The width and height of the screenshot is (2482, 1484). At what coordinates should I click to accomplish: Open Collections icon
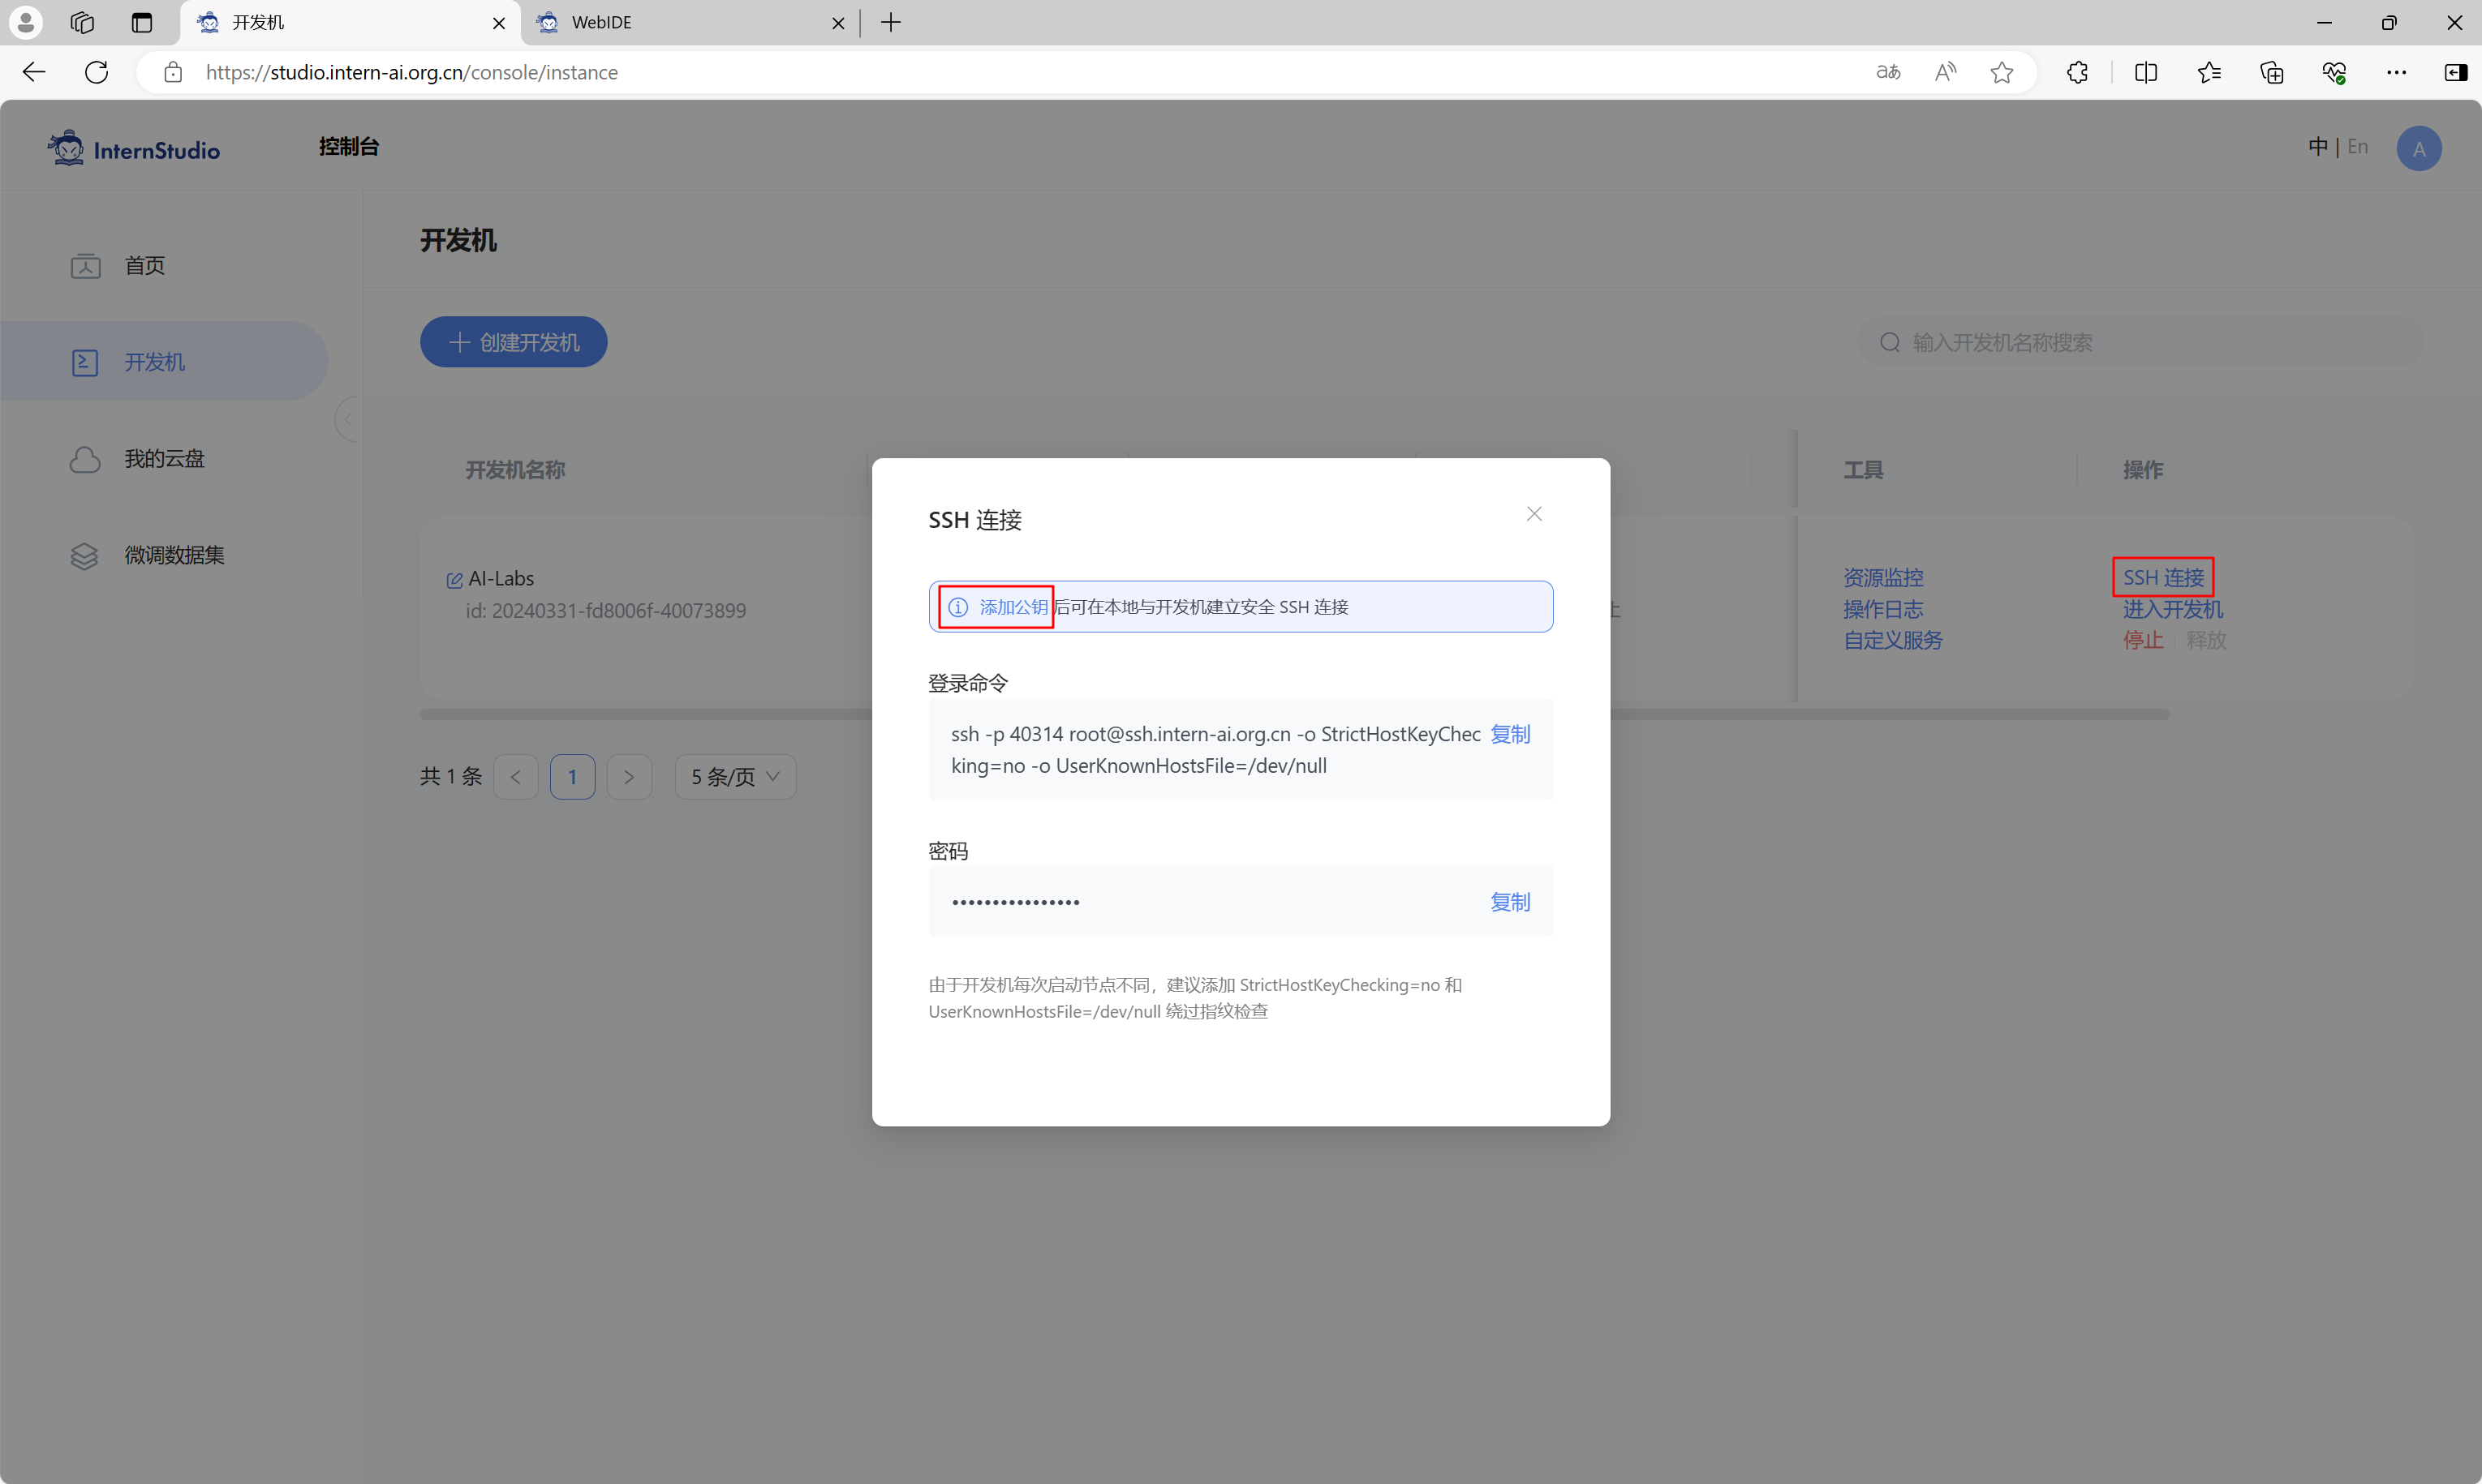coord(2271,72)
